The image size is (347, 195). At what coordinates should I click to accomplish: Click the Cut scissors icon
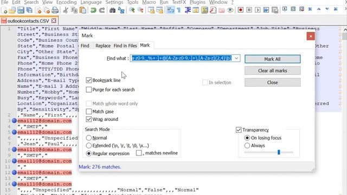[66, 10]
